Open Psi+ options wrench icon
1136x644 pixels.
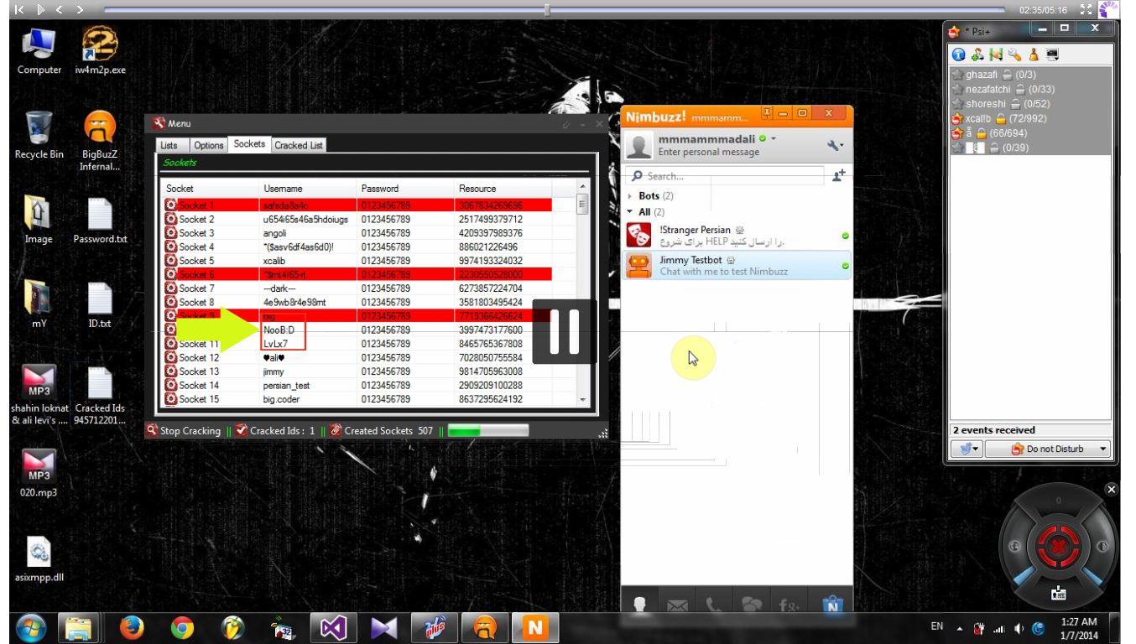point(1014,55)
